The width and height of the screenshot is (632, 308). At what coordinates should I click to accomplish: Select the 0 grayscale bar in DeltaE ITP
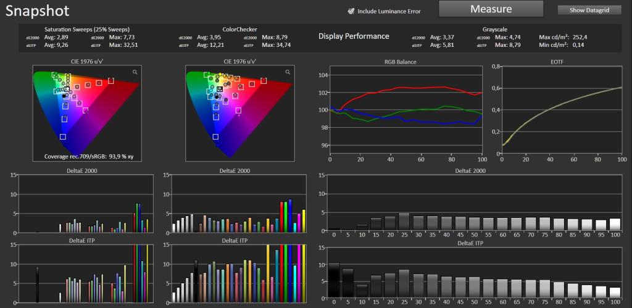pos(333,281)
